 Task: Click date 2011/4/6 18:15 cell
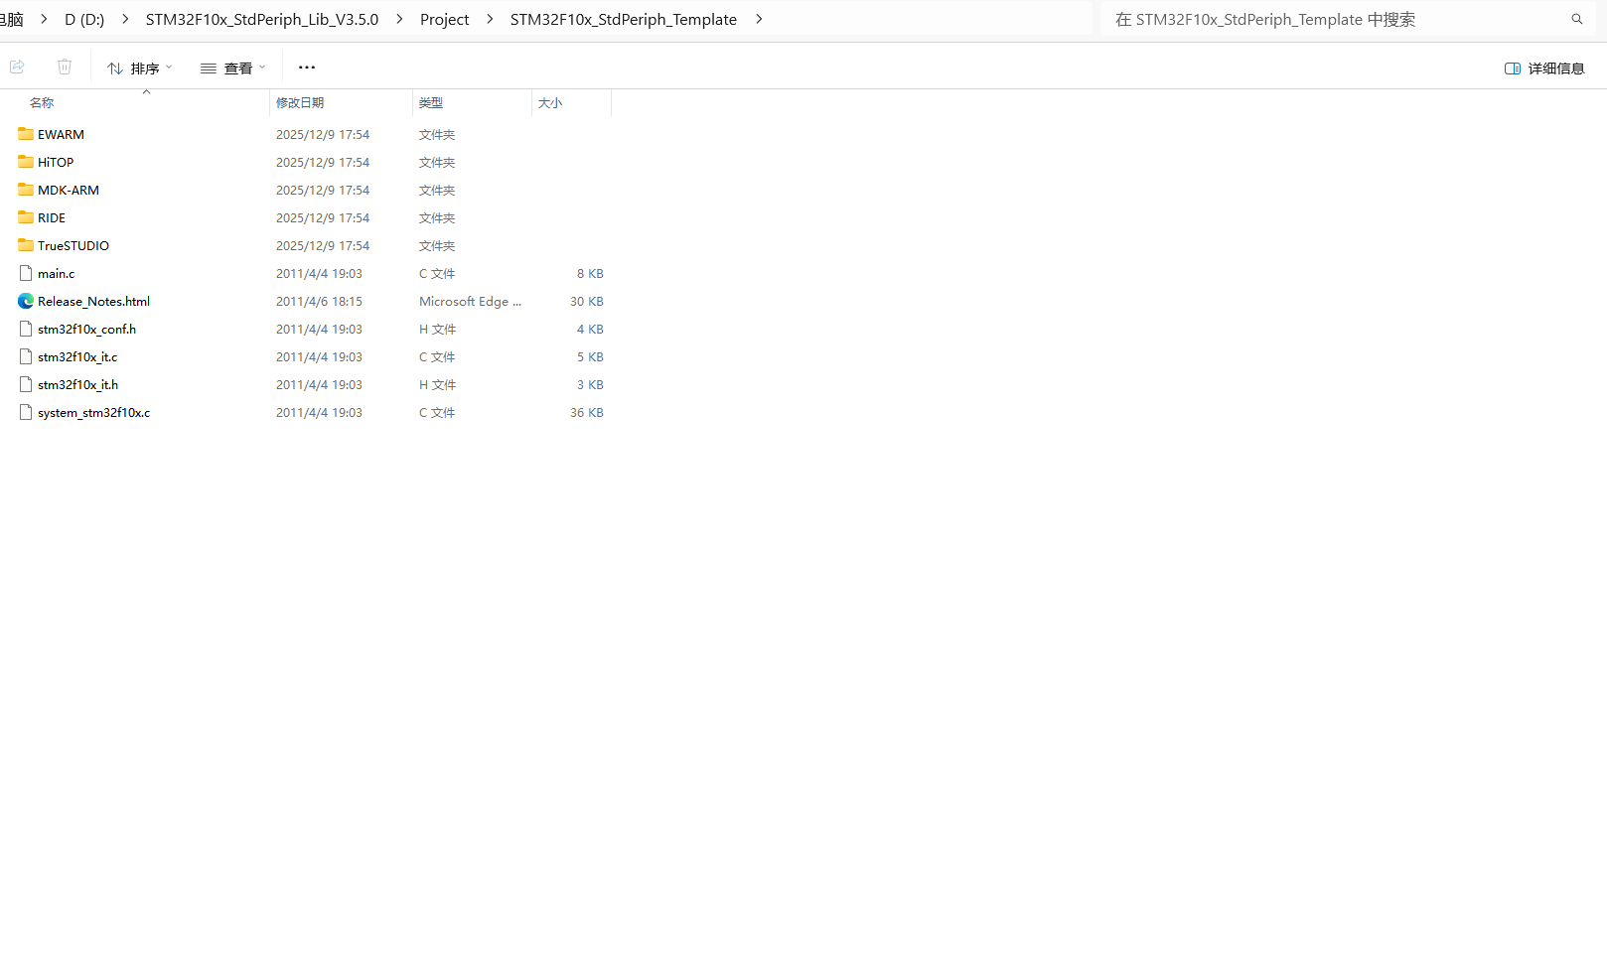point(319,301)
